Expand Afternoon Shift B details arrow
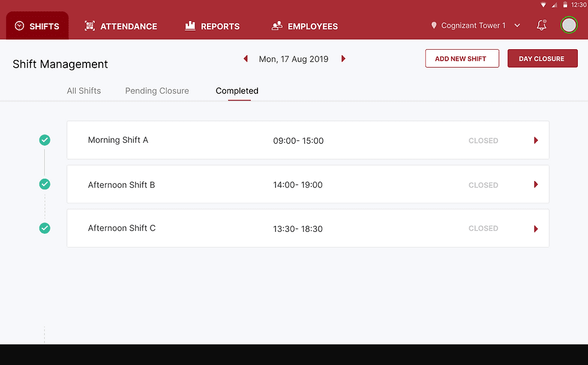Image resolution: width=588 pixels, height=365 pixels. 536,185
